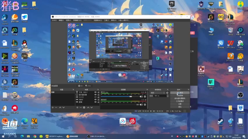The width and height of the screenshot is (248, 139).
Task: Hide the 显示器采集 source
Action: click(95, 95)
